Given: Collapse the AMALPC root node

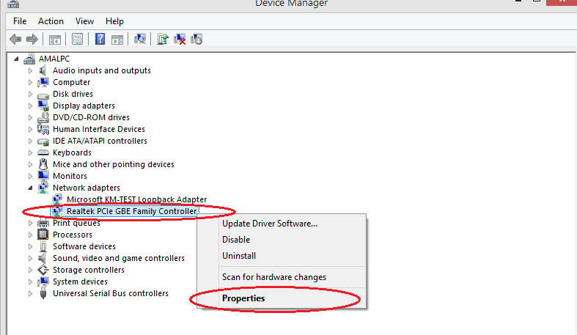Looking at the screenshot, I should pyautogui.click(x=16, y=59).
